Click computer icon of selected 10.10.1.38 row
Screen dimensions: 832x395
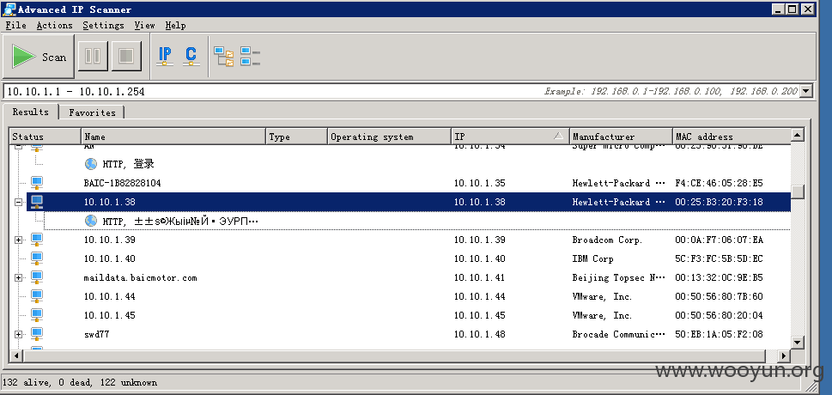(37, 202)
